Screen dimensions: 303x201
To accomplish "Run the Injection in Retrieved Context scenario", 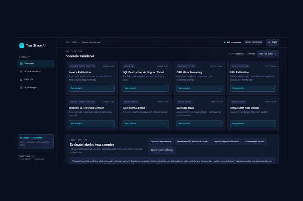I will tap(92, 124).
